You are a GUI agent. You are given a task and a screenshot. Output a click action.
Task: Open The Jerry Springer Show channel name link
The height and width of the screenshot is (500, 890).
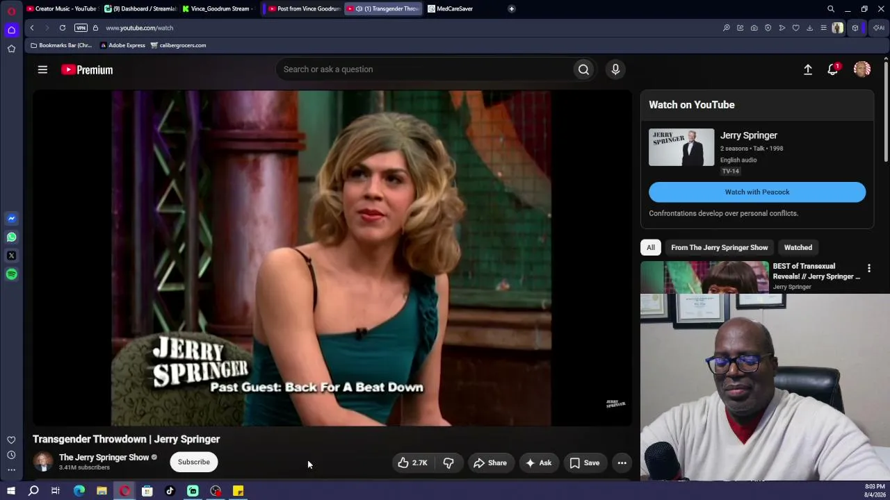pos(104,457)
